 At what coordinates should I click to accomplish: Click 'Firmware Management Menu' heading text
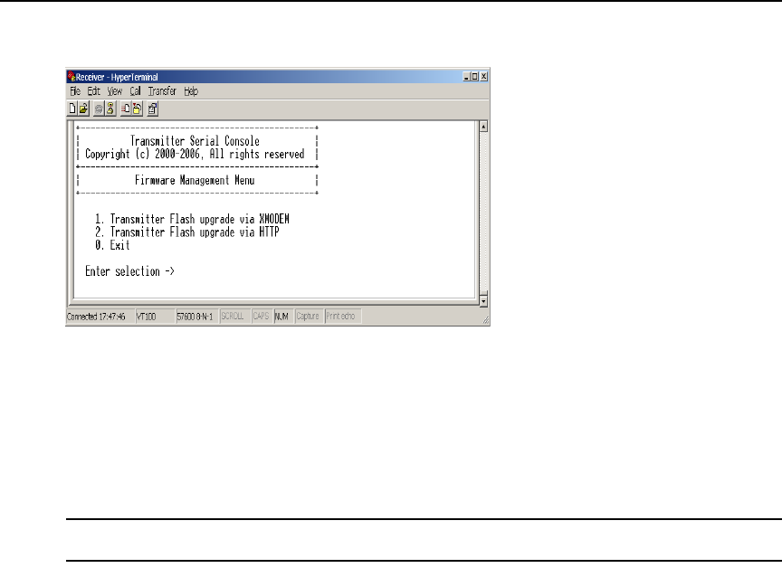195,180
